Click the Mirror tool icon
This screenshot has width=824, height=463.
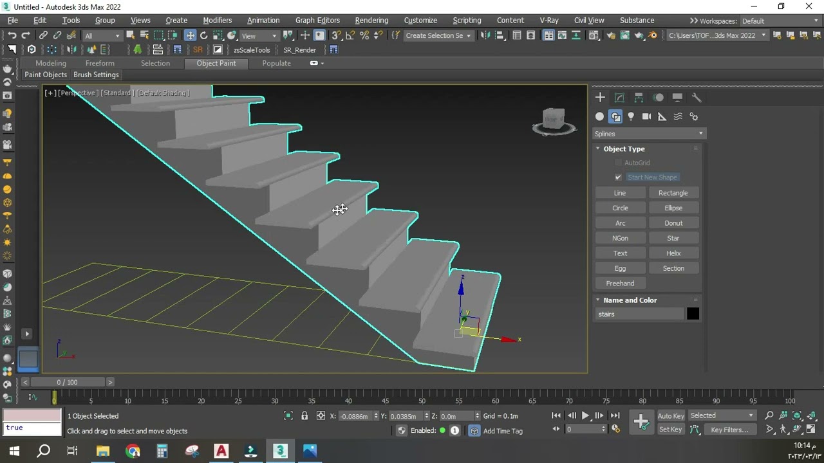pyautogui.click(x=485, y=35)
